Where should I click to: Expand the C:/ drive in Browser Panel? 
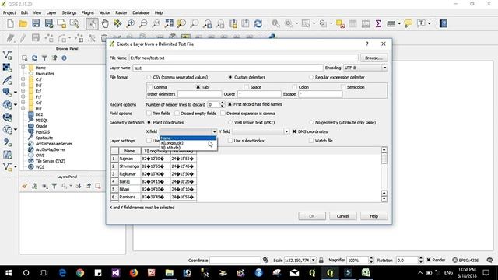[23, 79]
